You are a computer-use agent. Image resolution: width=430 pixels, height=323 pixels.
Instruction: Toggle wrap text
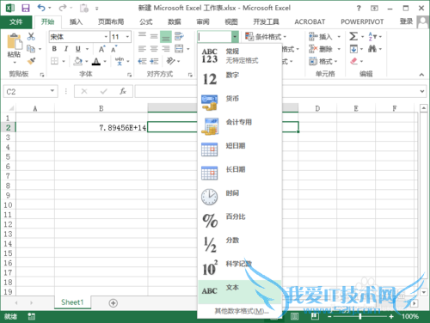(179, 36)
